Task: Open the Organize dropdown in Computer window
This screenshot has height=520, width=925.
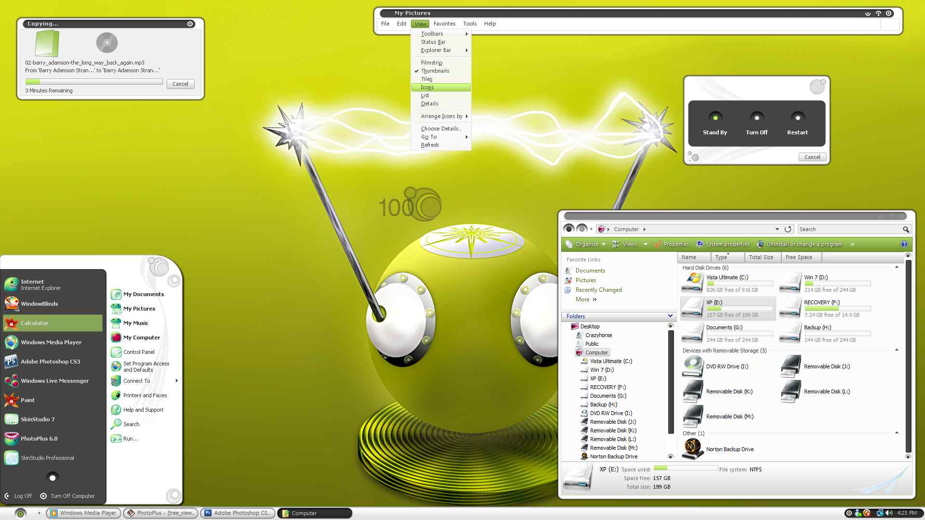Action: (585, 244)
